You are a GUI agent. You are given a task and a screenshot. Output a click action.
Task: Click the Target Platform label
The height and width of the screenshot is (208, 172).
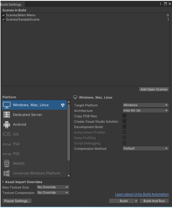86,105
